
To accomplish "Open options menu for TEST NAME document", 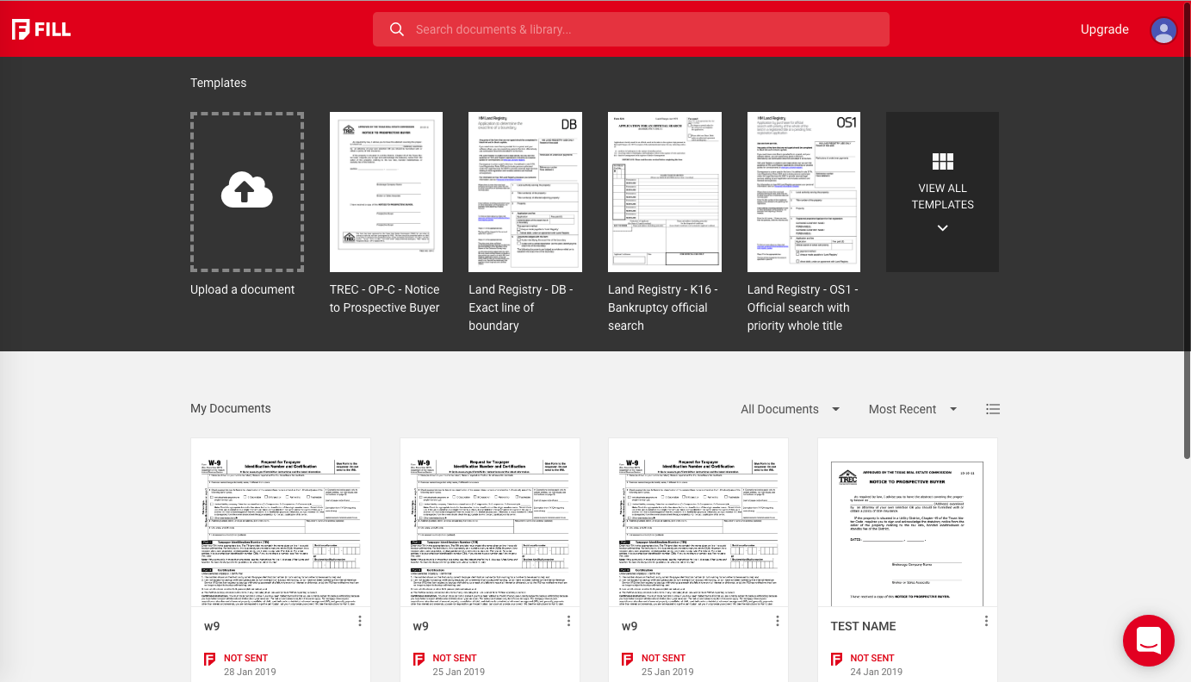I will [x=986, y=621].
